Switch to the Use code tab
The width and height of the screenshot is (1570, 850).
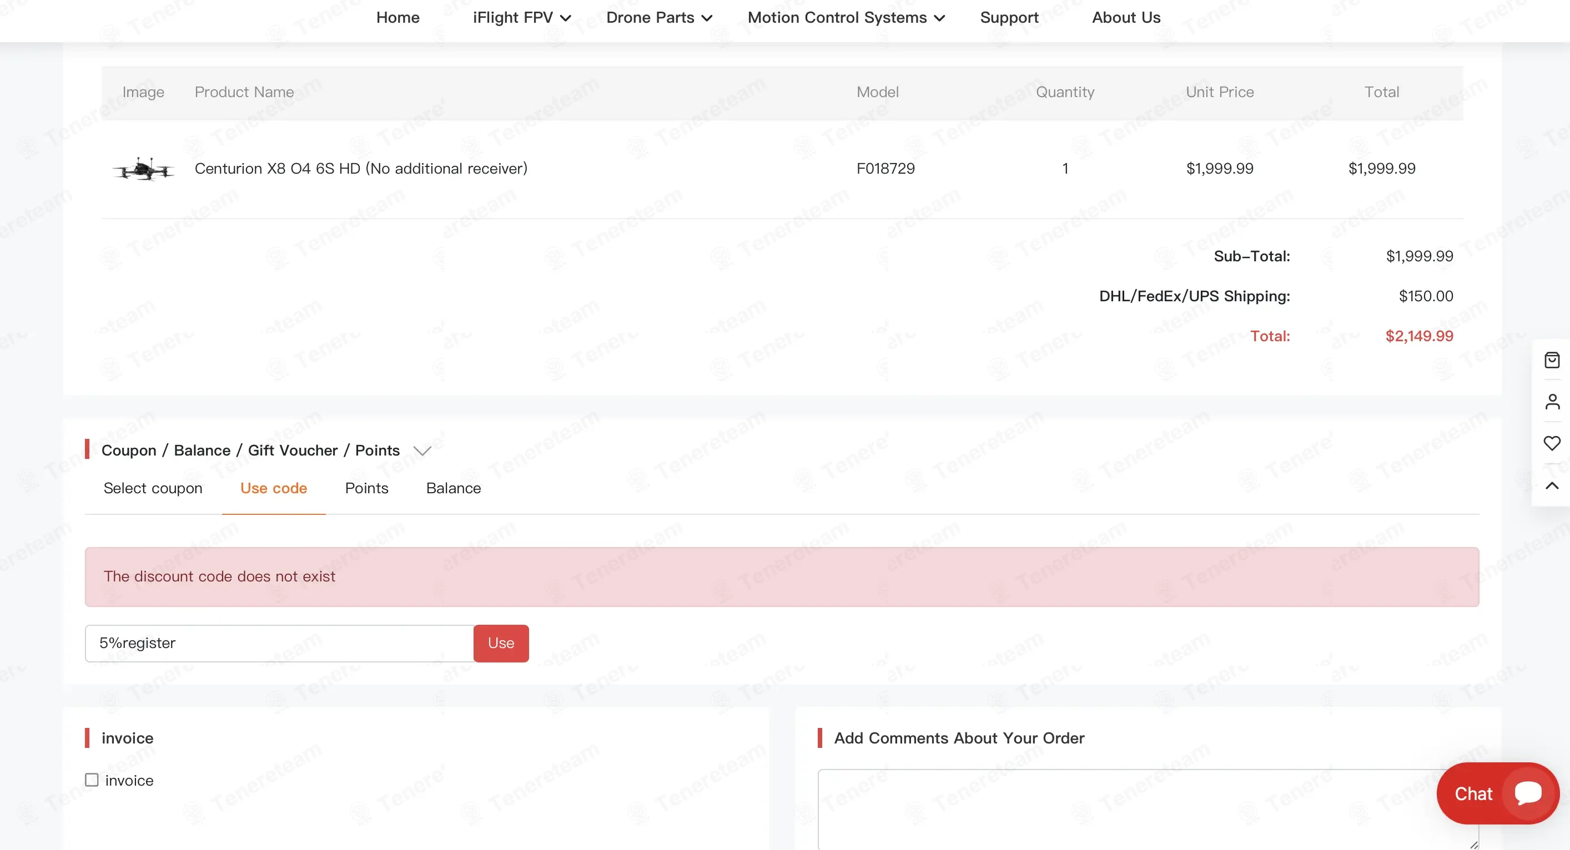(x=274, y=488)
